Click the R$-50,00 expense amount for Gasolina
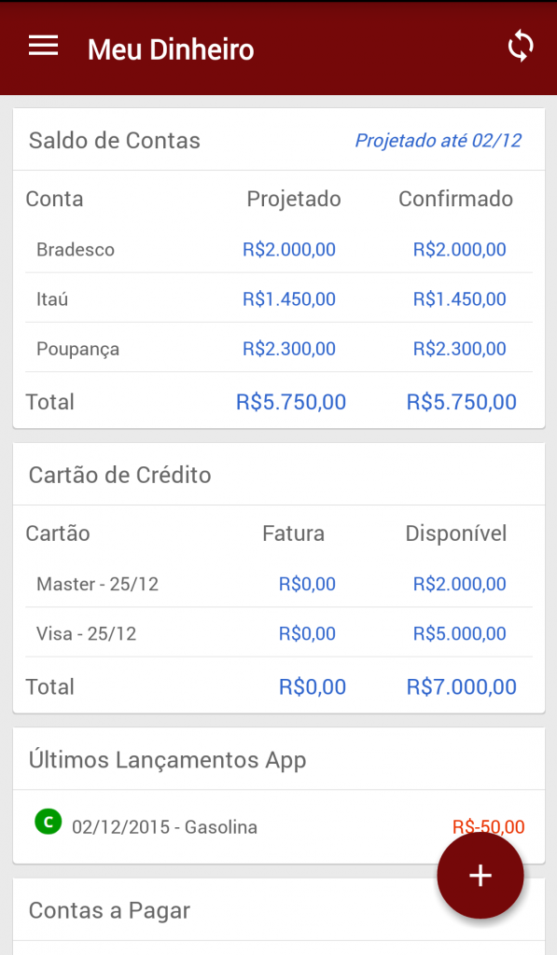557x955 pixels. pos(491,826)
